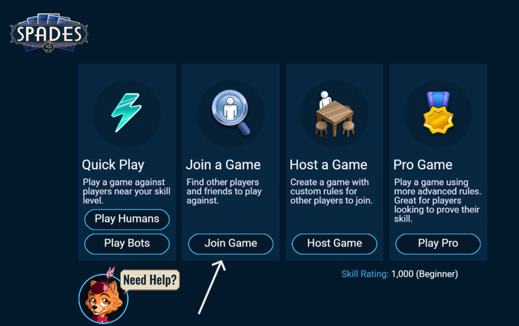
Task: Click the Skill Rating label
Action: point(365,274)
